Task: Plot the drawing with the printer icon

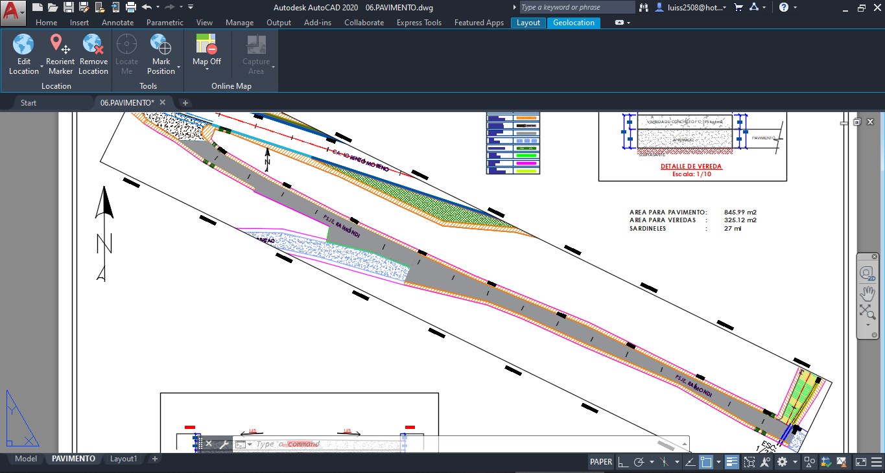Action: point(131,7)
